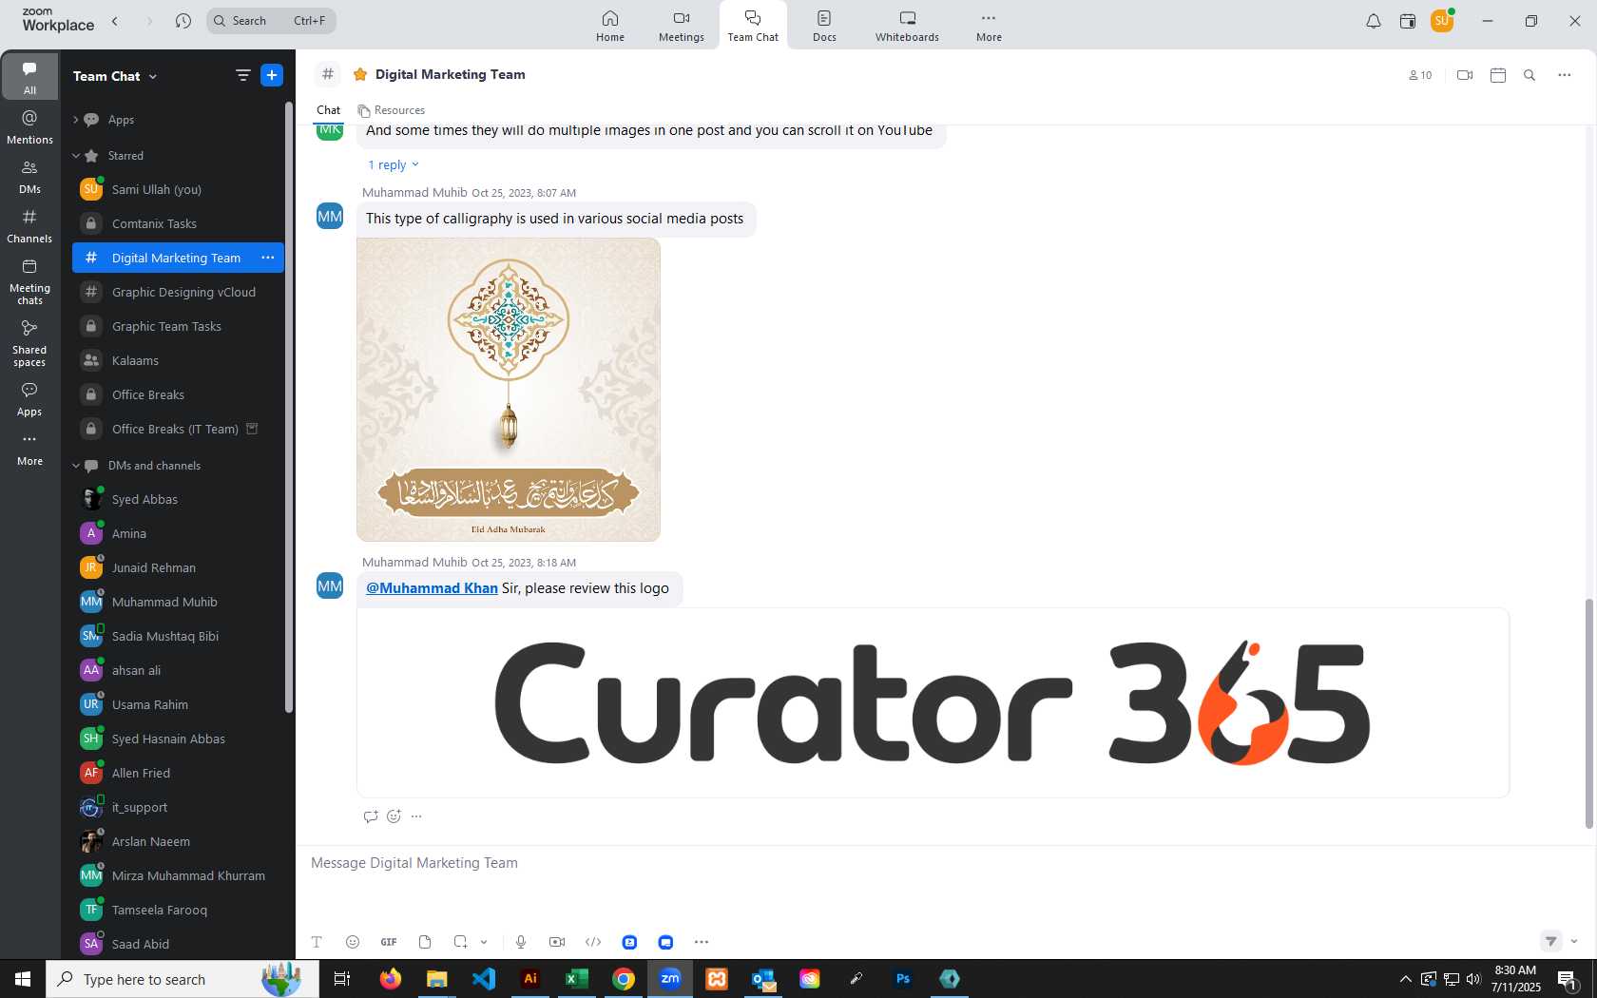
Task: Click the blue plus new chat button
Action: pyautogui.click(x=272, y=75)
